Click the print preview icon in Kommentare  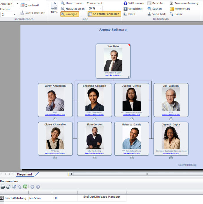(x=8, y=187)
